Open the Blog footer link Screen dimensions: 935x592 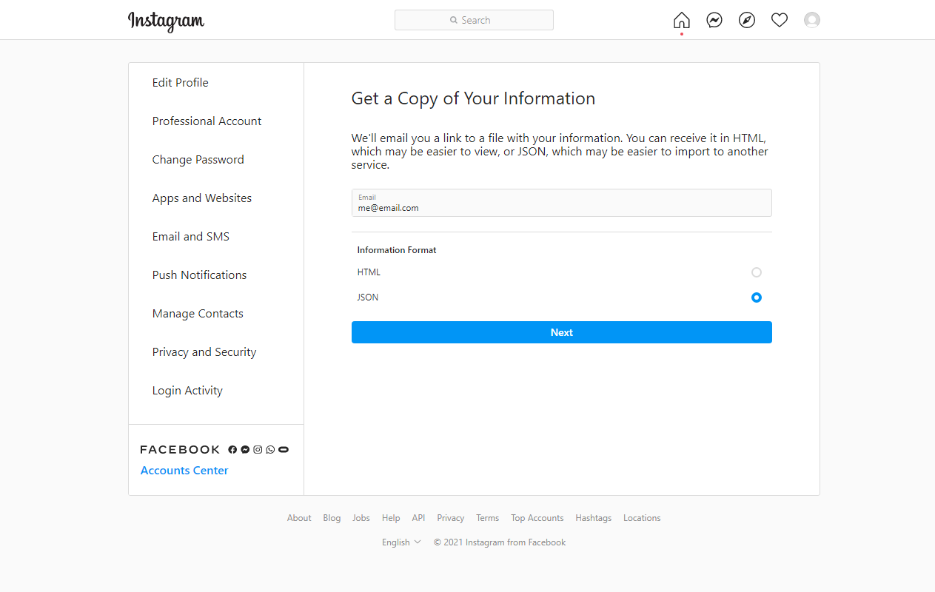[332, 518]
